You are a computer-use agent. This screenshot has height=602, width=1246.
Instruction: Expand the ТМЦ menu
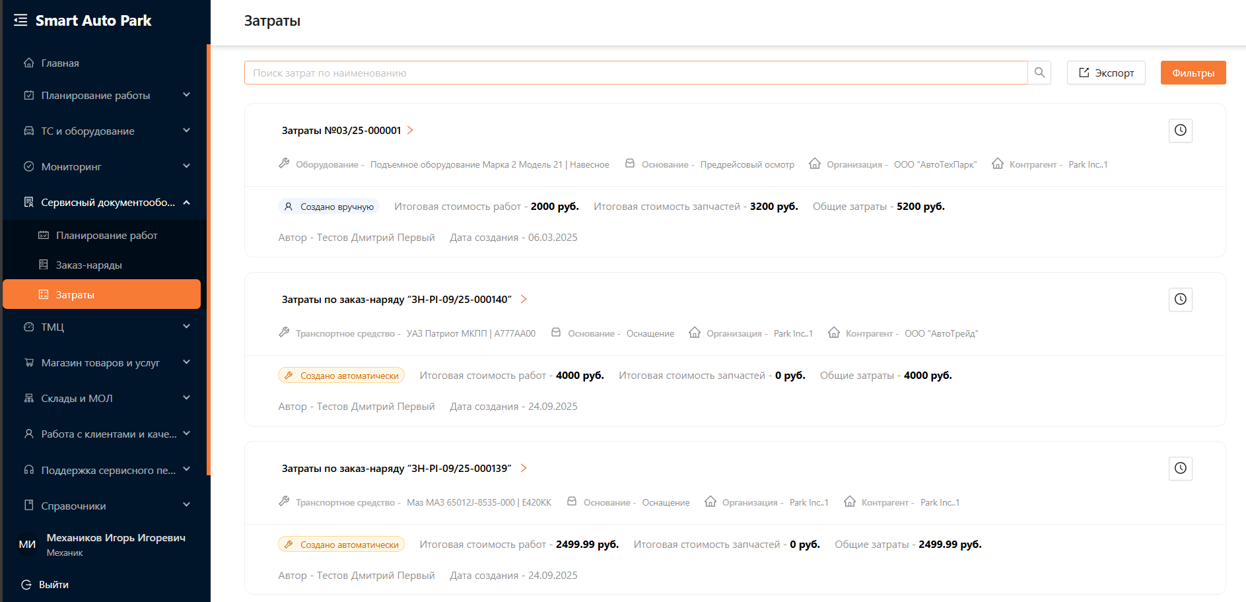(186, 327)
